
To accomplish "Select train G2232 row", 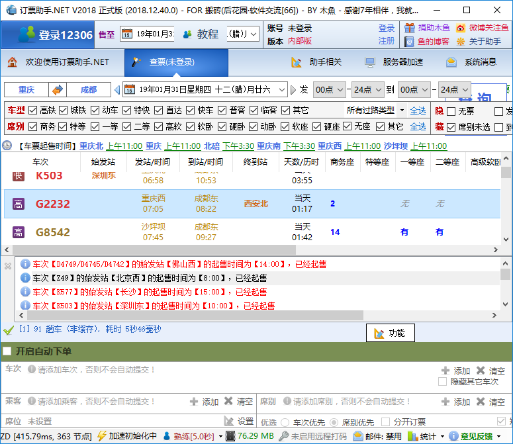I will [x=252, y=204].
